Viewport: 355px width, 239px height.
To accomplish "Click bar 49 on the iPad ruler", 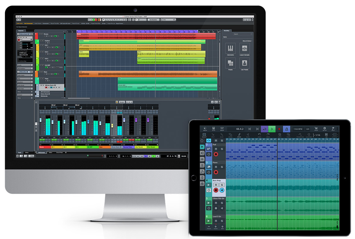I will 279,139.
